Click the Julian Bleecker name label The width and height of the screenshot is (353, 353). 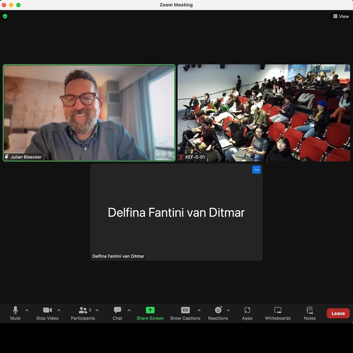coord(26,157)
